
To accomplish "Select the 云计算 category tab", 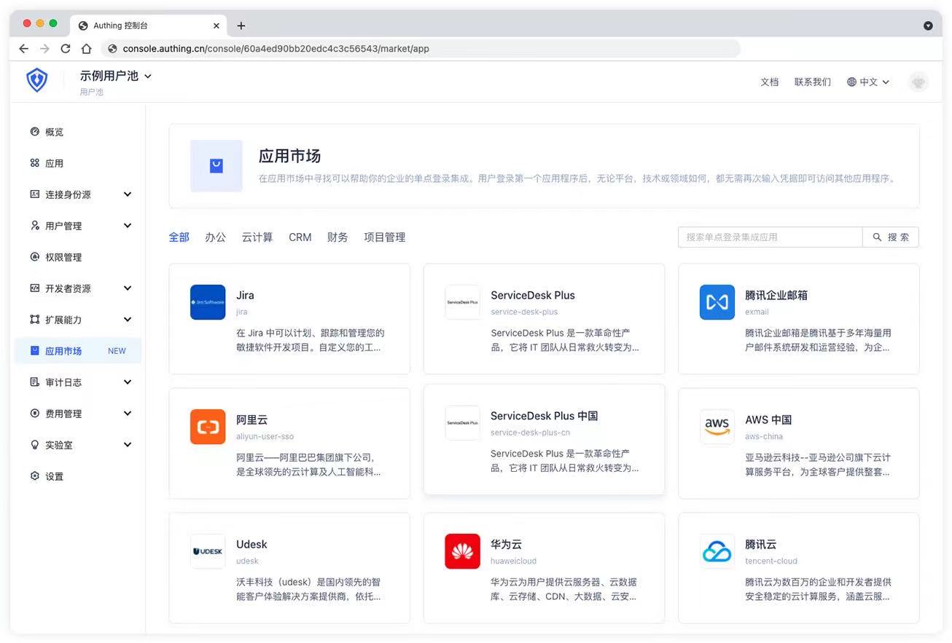I will pos(257,237).
